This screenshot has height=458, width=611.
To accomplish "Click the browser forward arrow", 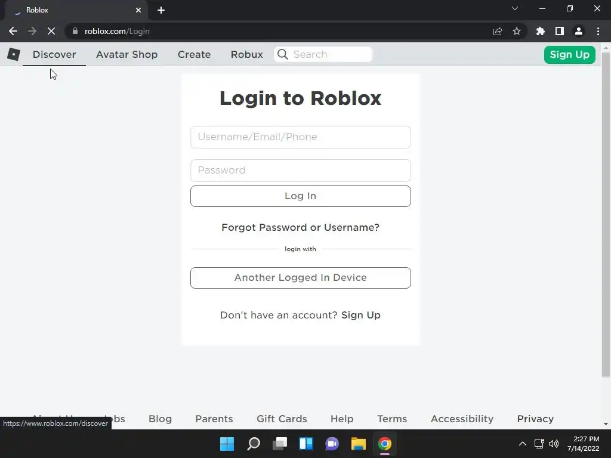I will click(x=32, y=31).
